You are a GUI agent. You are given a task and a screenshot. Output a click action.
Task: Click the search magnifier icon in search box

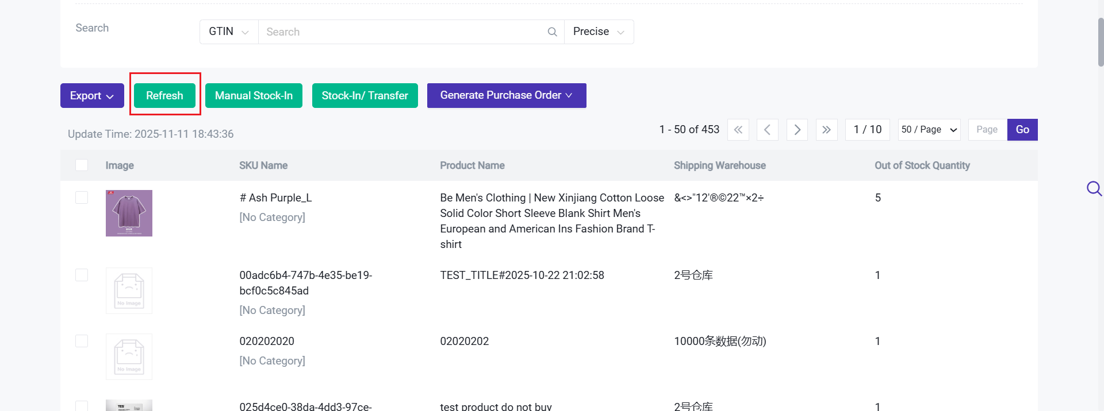point(552,32)
